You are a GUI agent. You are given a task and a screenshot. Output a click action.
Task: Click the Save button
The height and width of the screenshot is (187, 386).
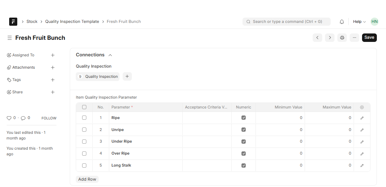(369, 38)
